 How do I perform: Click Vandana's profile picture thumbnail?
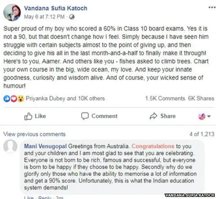click(11, 12)
